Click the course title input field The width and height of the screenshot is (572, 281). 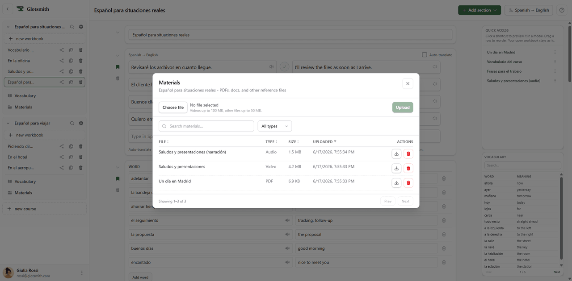[290, 35]
